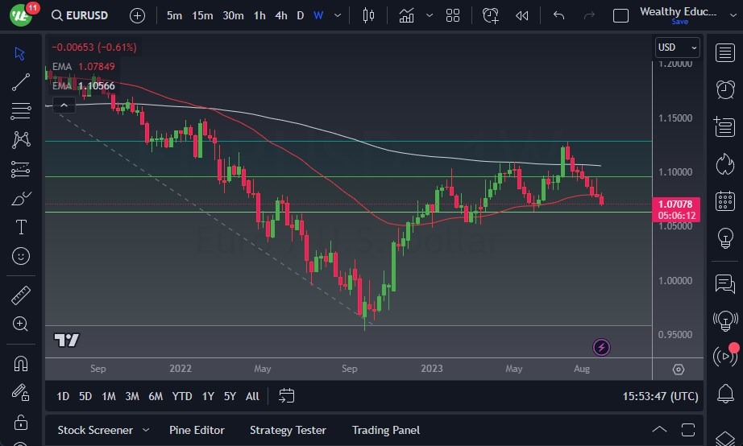Screen dimensions: 743x446
Task: Open the Pine Editor tab
Action: click(x=197, y=430)
